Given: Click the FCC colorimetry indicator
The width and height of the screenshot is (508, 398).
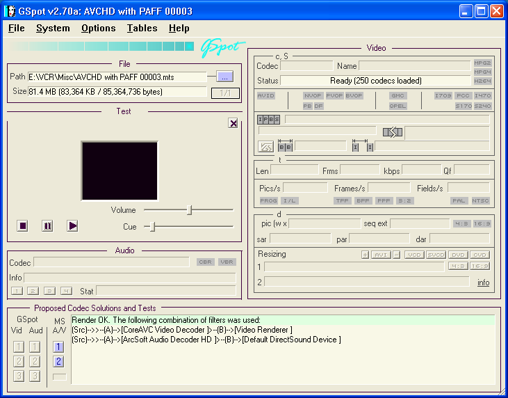Looking at the screenshot, I should click(463, 96).
